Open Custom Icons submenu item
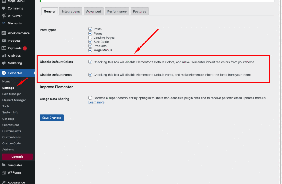This screenshot has height=184, width=282. click(x=12, y=137)
